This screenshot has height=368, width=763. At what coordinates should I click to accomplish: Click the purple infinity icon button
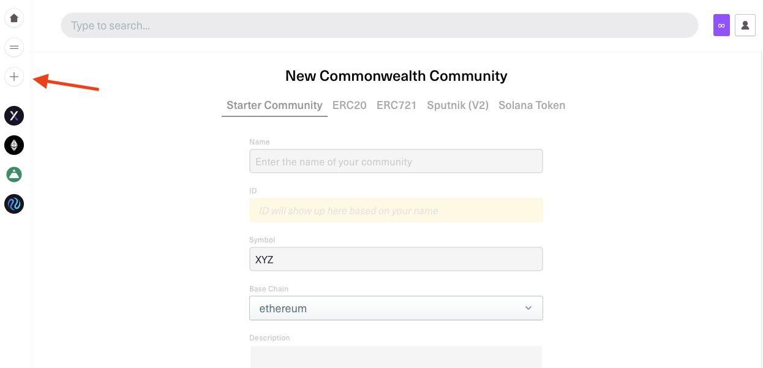[x=721, y=25]
